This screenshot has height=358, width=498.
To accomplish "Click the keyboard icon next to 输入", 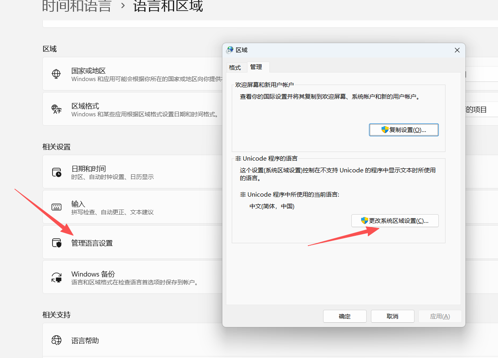I will click(56, 207).
